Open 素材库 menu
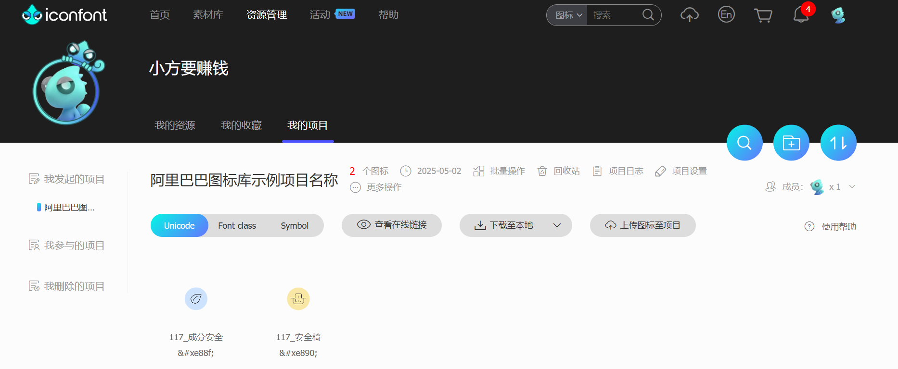The width and height of the screenshot is (898, 369). (x=208, y=15)
